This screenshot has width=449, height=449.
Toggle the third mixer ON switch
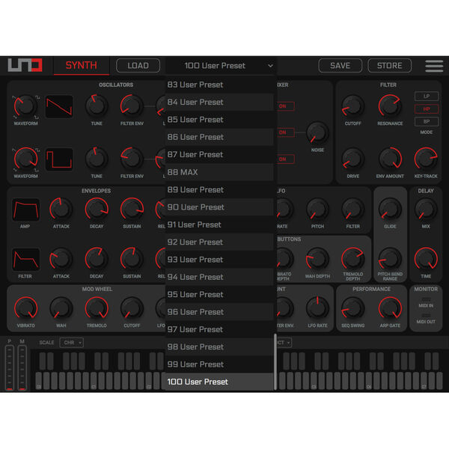point(285,159)
